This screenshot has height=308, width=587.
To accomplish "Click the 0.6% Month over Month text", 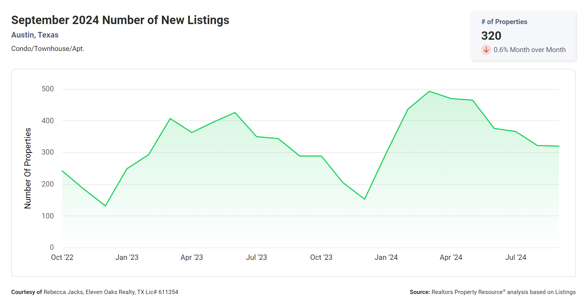I will tap(529, 50).
